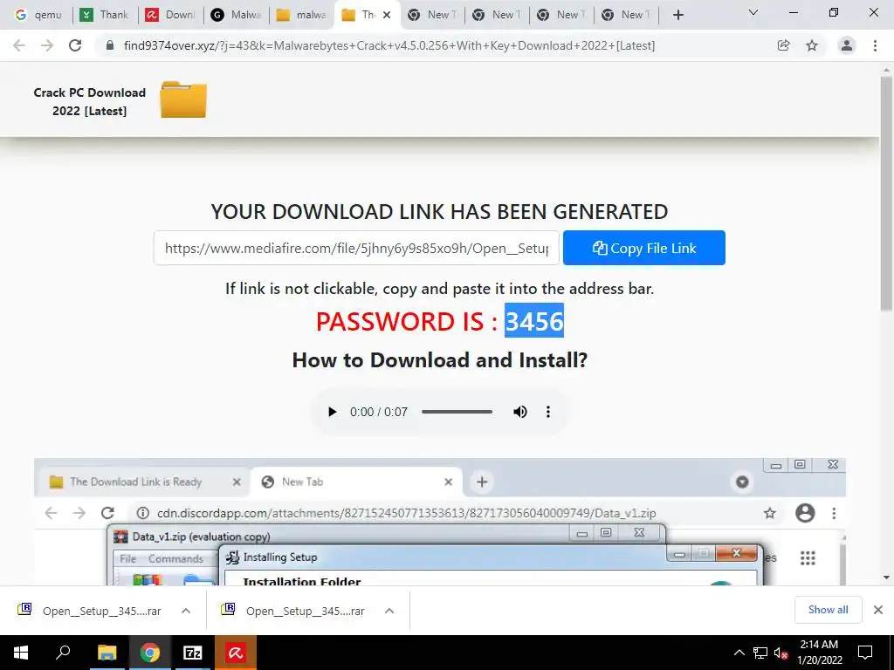Play the audio instruction clip
894x670 pixels.
[332, 412]
